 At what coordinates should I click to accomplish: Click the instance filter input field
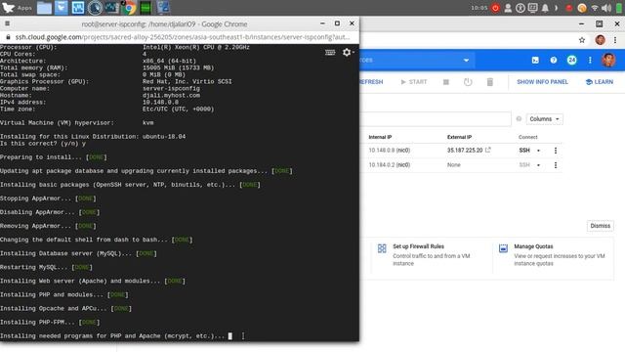[x=436, y=119]
